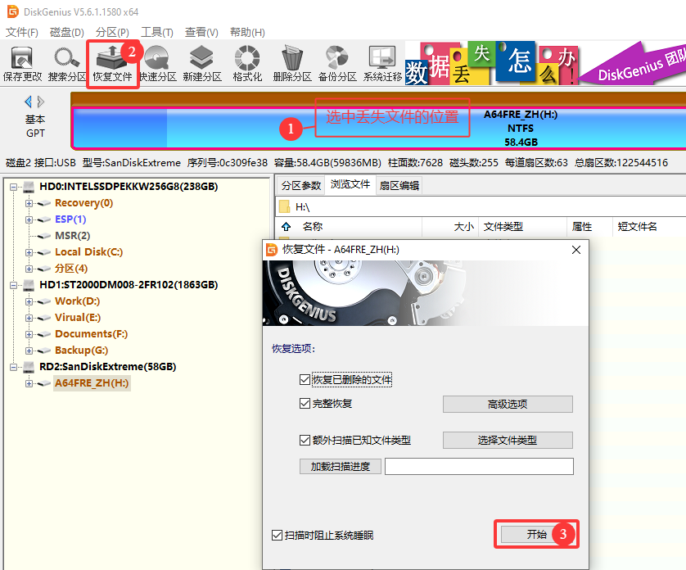Image resolution: width=686 pixels, height=570 pixels.
Task: Expand the Work(D:) partition node
Action: pyautogui.click(x=29, y=301)
